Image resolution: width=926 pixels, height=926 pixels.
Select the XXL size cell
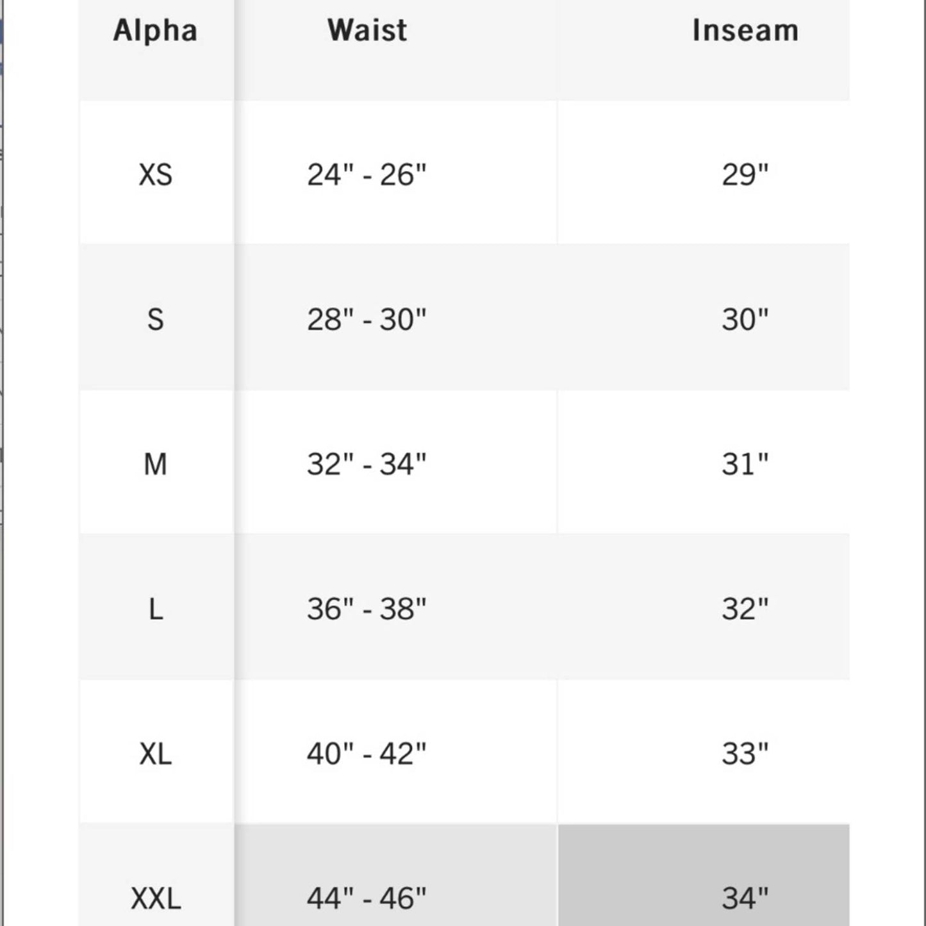point(156,898)
